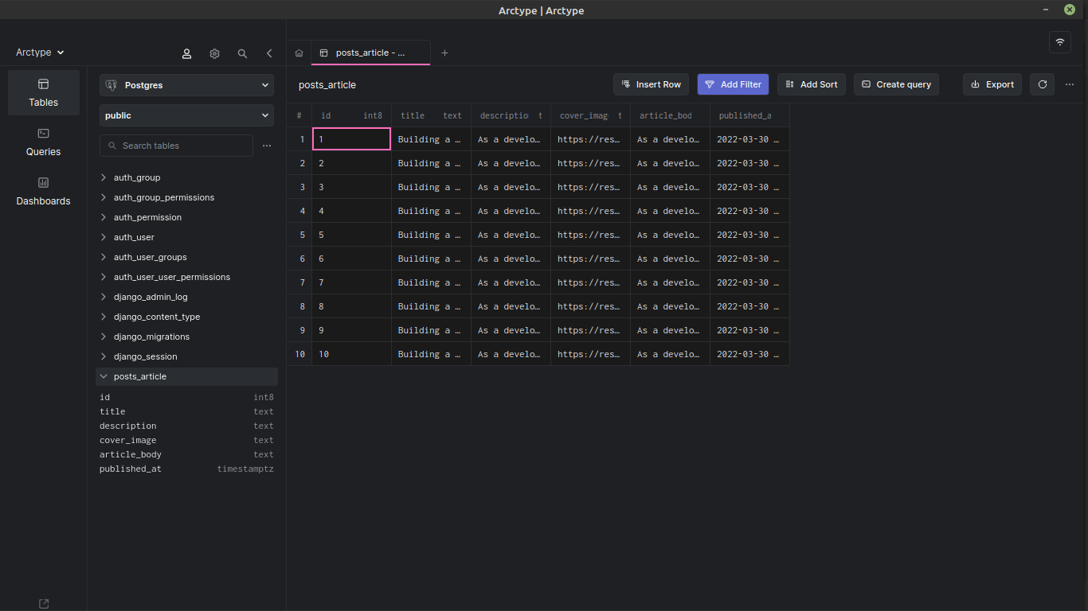Image resolution: width=1088 pixels, height=611 pixels.
Task: Click the published_at field in sidebar
Action: (186, 469)
